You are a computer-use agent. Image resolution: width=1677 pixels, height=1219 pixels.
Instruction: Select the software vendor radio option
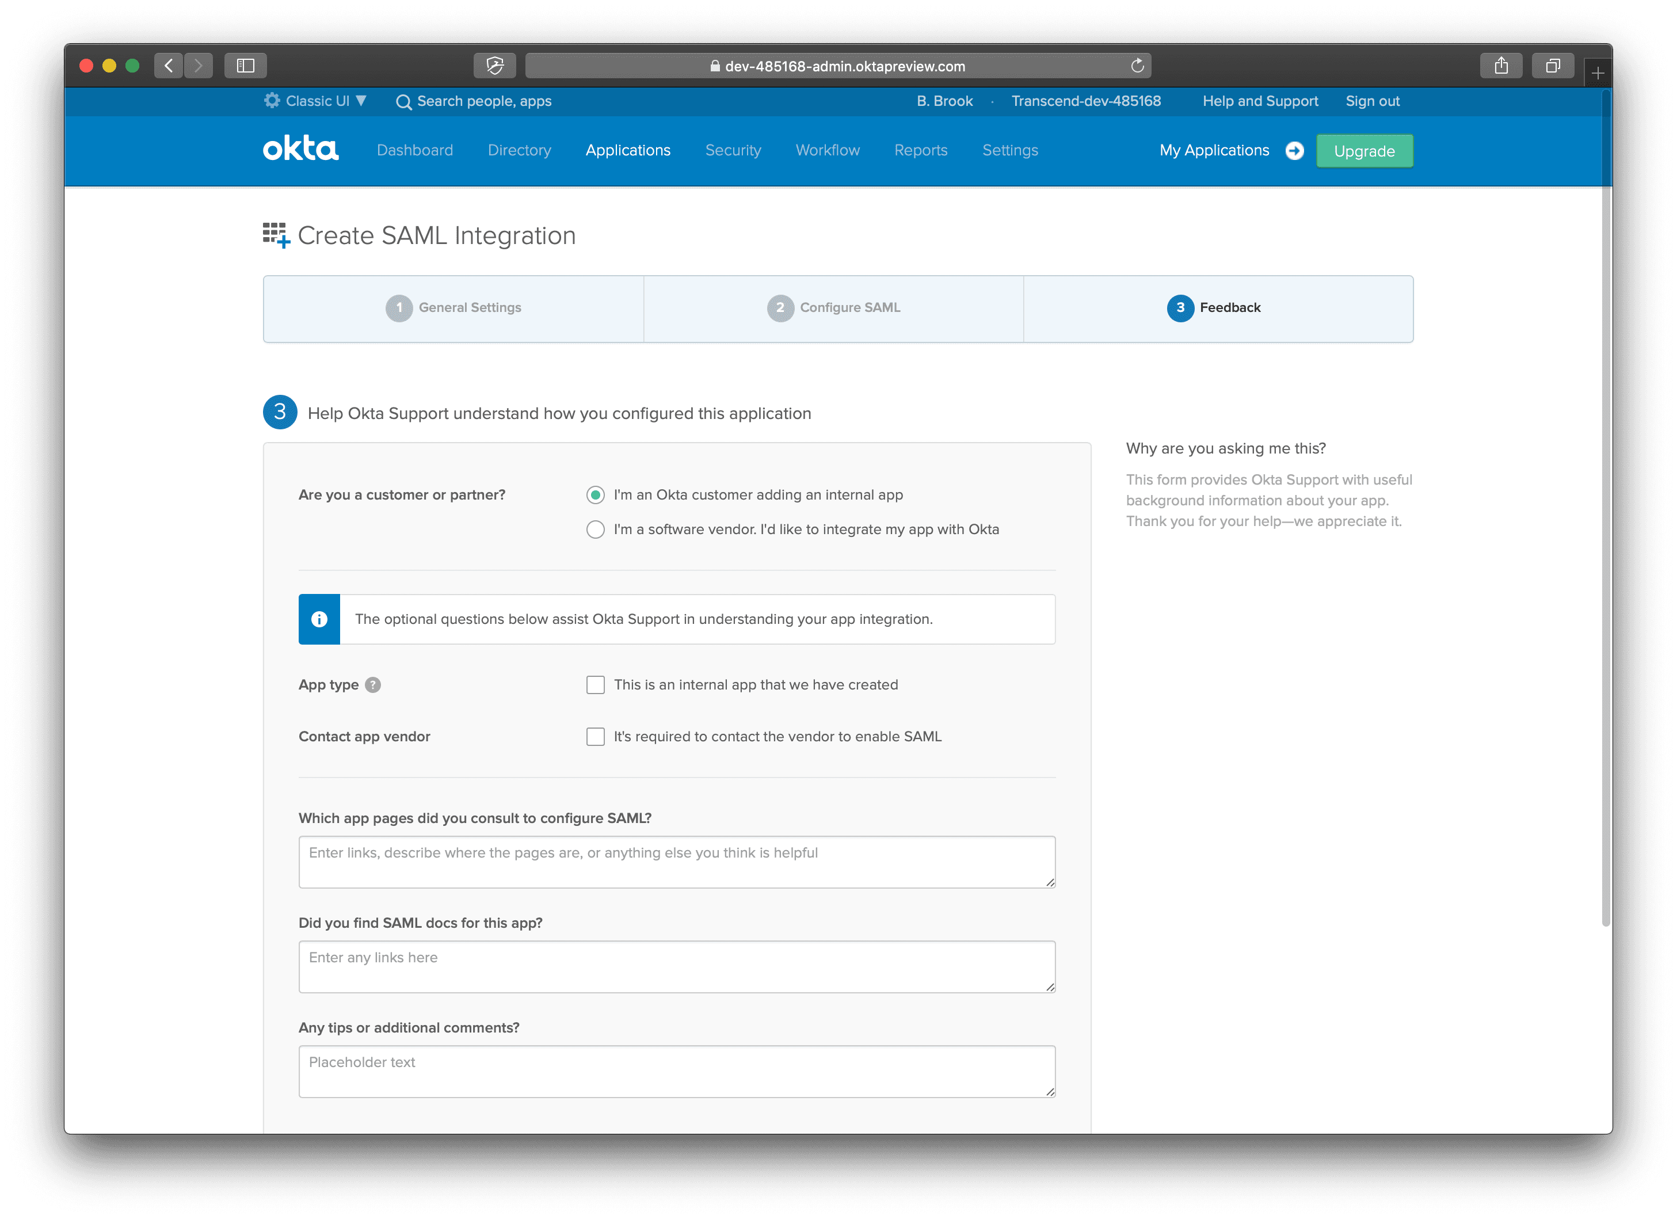[595, 529]
